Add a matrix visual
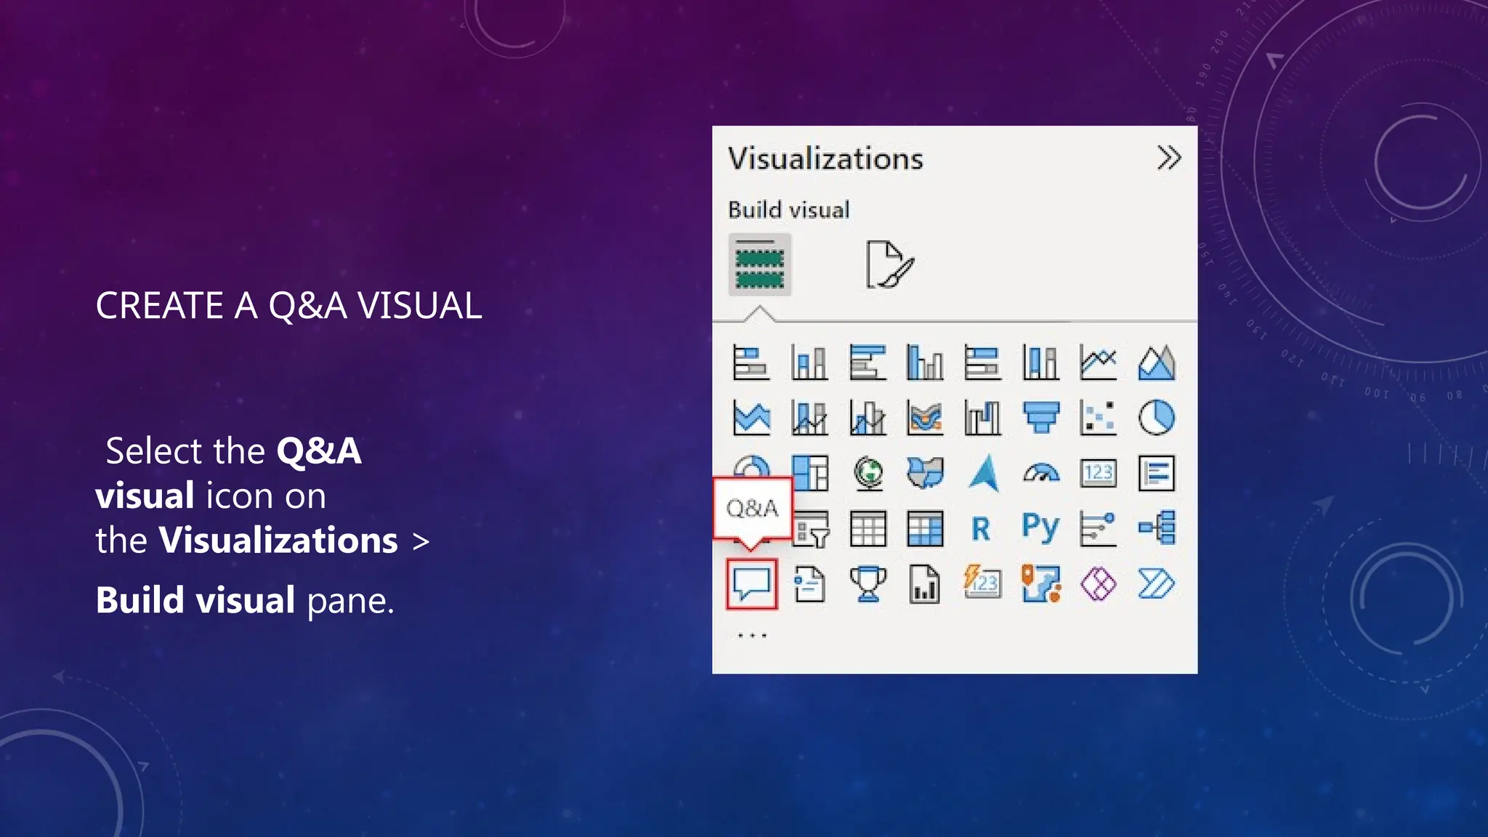This screenshot has height=837, width=1488. point(925,528)
